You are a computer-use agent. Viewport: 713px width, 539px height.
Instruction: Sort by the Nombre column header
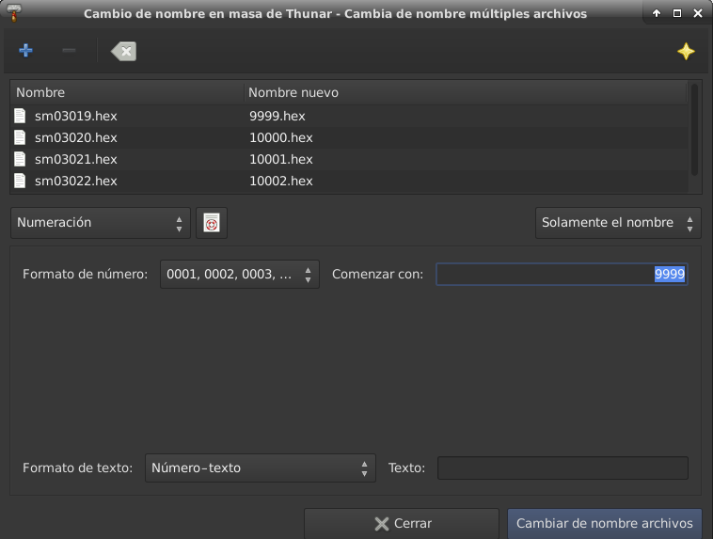coord(126,92)
